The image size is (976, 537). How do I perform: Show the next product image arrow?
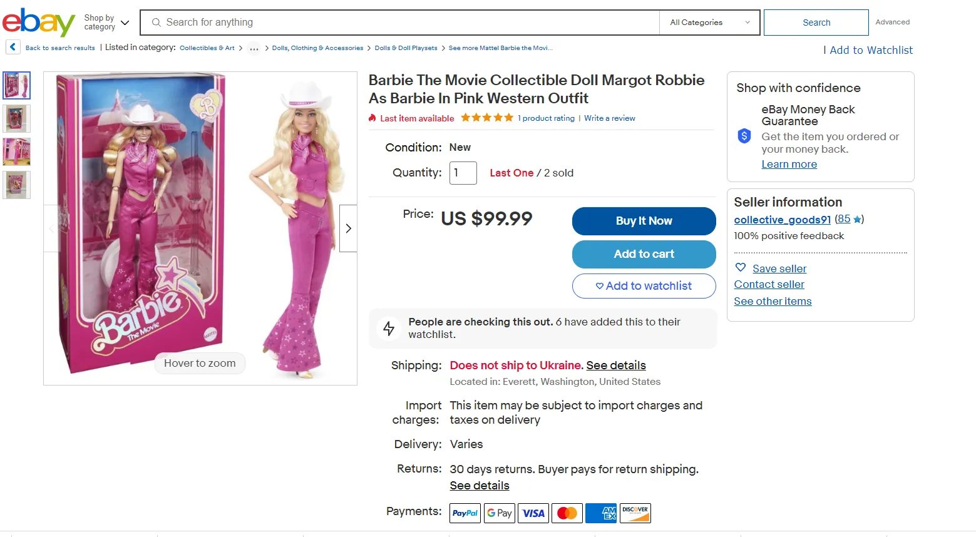tap(348, 228)
